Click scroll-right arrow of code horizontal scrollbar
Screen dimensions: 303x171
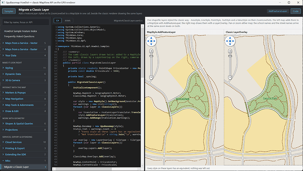pyautogui.click(x=139, y=169)
